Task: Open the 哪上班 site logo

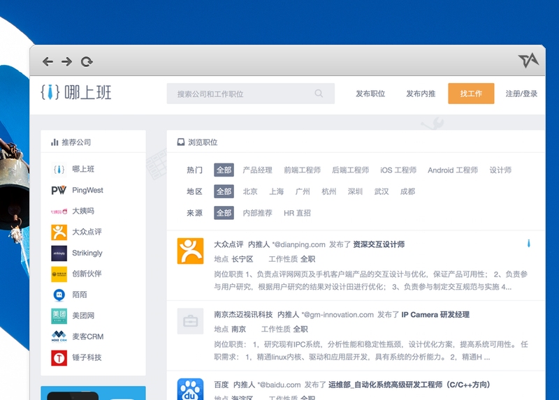Action: [76, 92]
